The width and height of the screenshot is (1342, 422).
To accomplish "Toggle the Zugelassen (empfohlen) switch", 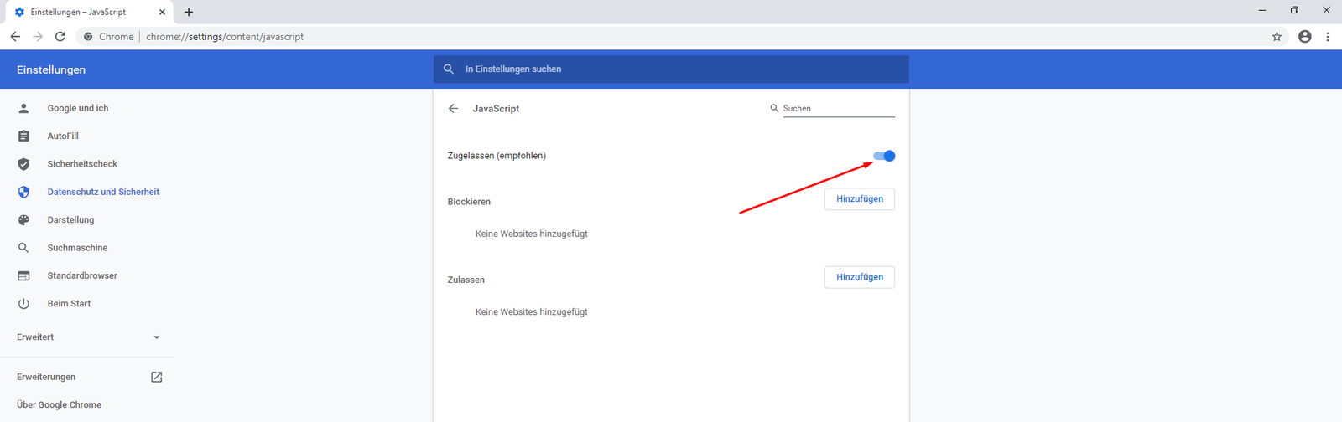I will click(x=884, y=156).
